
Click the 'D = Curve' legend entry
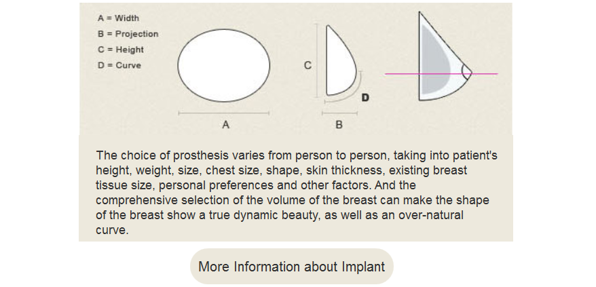click(x=119, y=65)
